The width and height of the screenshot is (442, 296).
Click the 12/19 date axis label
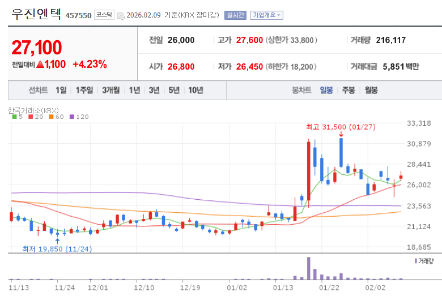pos(190,288)
